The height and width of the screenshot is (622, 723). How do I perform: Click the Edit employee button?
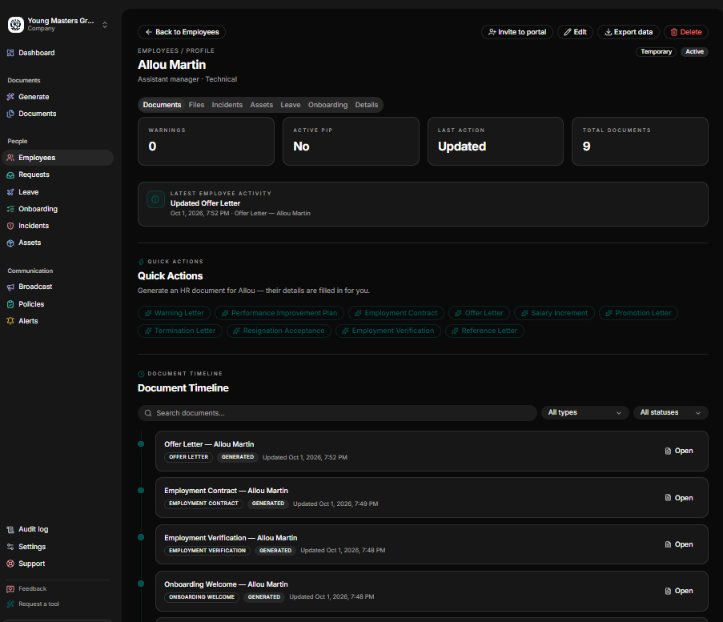pos(575,32)
